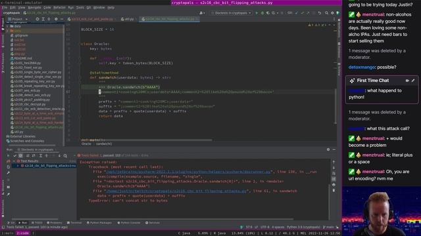Open Run panel settings gear

(x=328, y=149)
